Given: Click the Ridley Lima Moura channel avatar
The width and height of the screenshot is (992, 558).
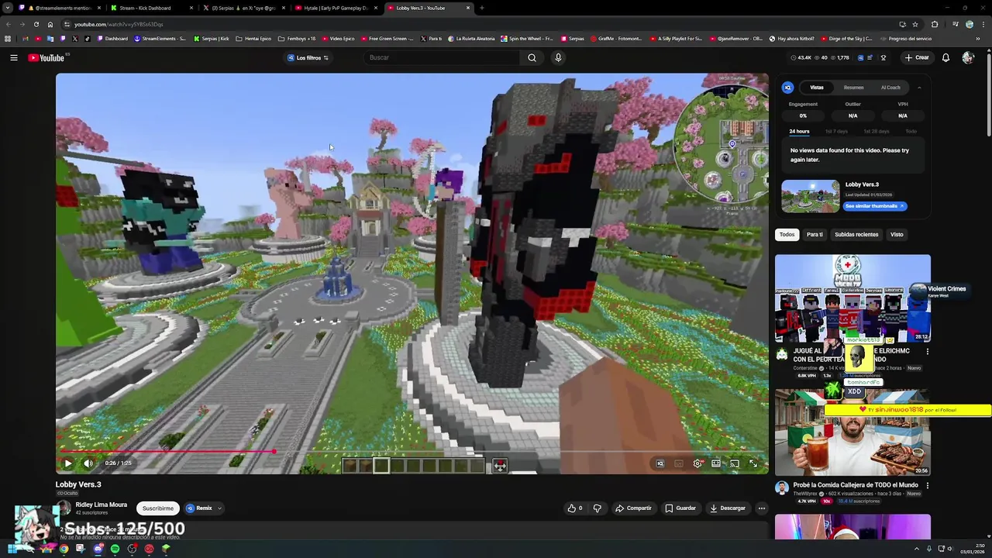Looking at the screenshot, I should click(64, 508).
